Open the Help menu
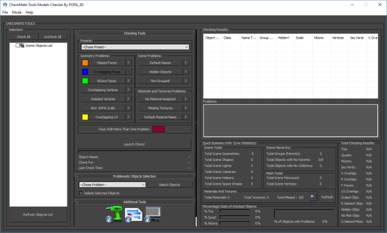 29,12
